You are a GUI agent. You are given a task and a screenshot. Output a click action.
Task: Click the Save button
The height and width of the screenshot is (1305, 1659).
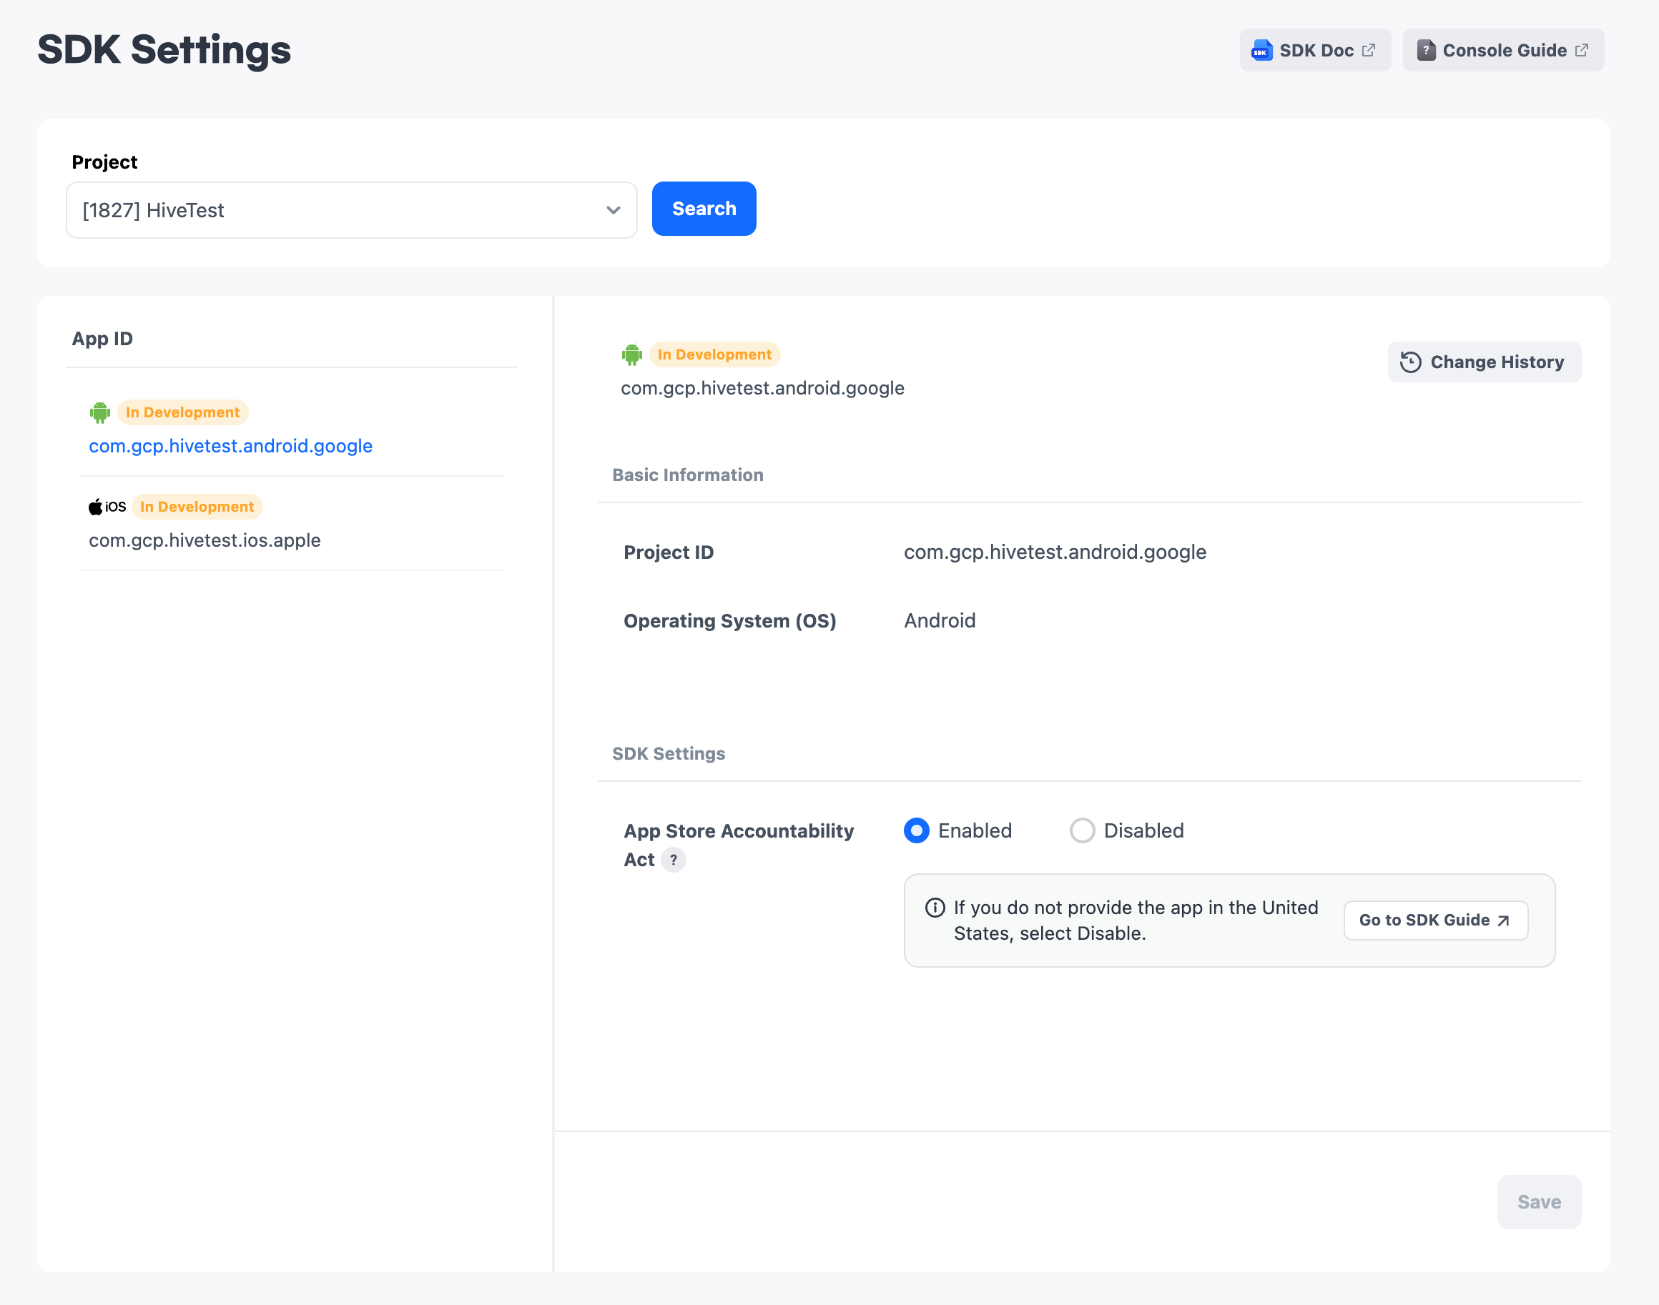point(1538,1202)
